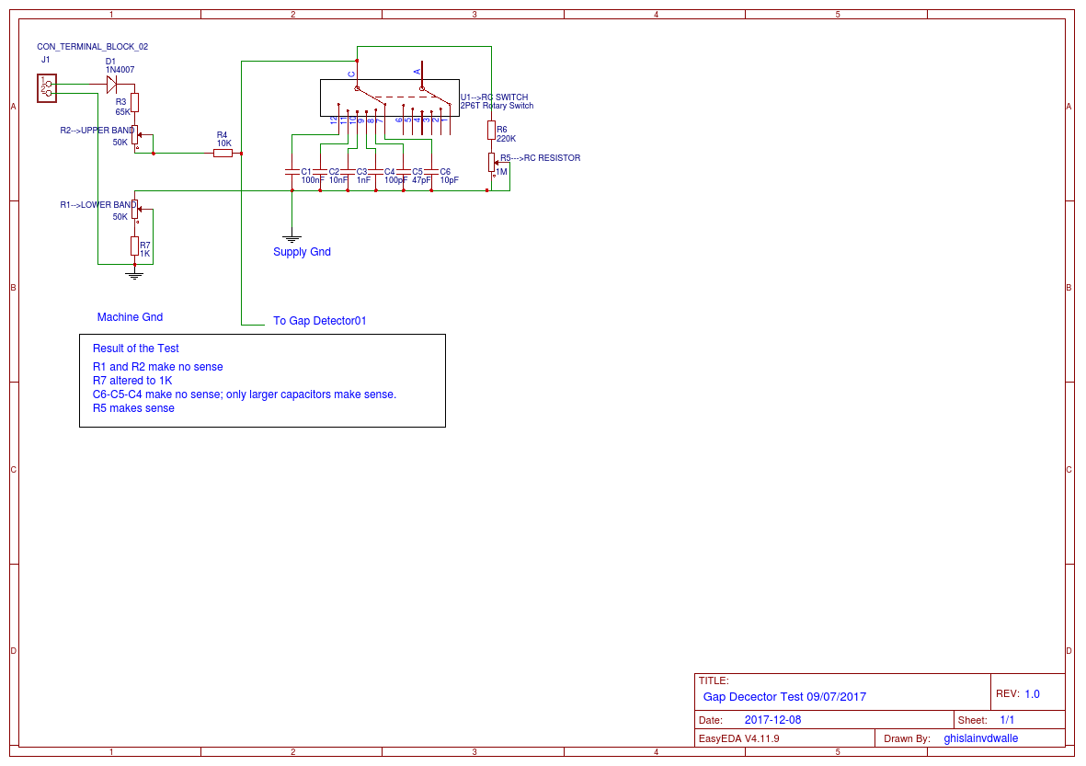Pick the R7 1K resistor symbol
The image size is (1086, 766).
pyautogui.click(x=134, y=246)
